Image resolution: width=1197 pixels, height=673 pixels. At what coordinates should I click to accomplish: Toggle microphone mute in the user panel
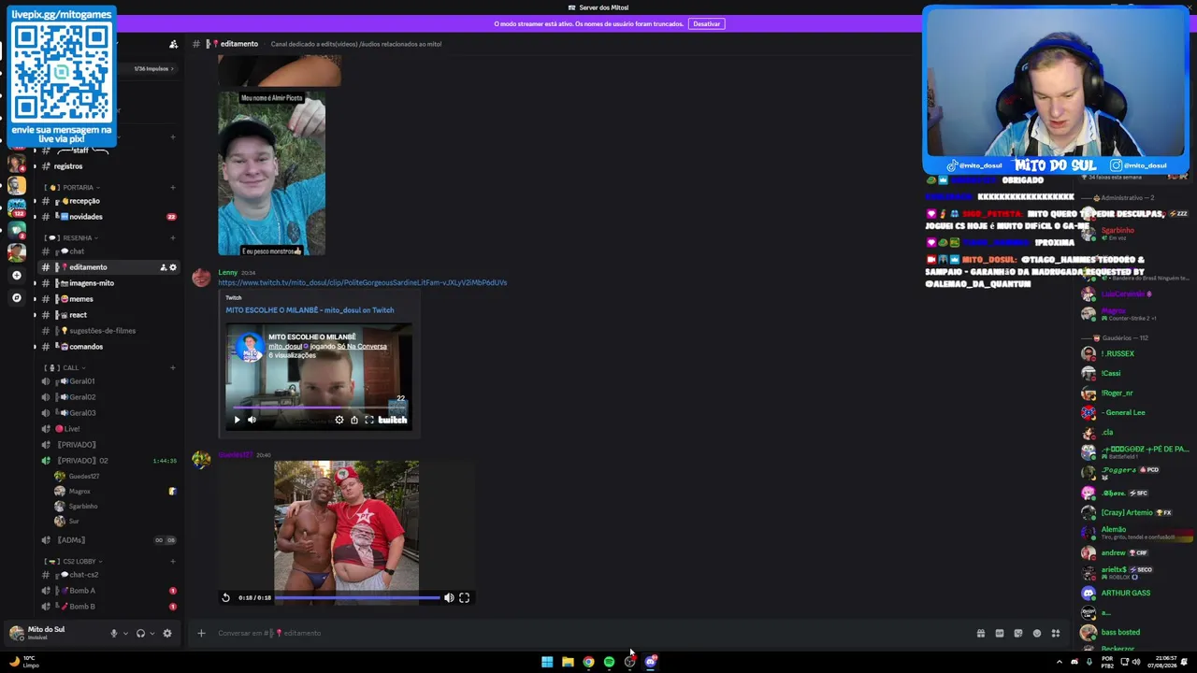click(x=114, y=634)
